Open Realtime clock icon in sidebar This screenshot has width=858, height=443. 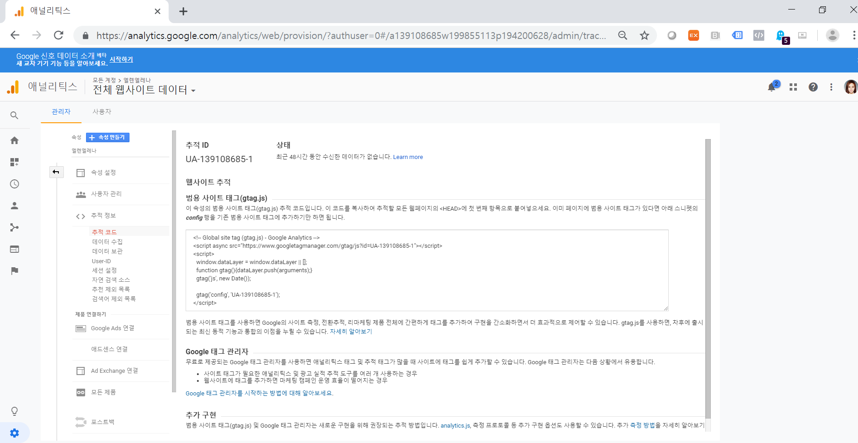pos(14,184)
